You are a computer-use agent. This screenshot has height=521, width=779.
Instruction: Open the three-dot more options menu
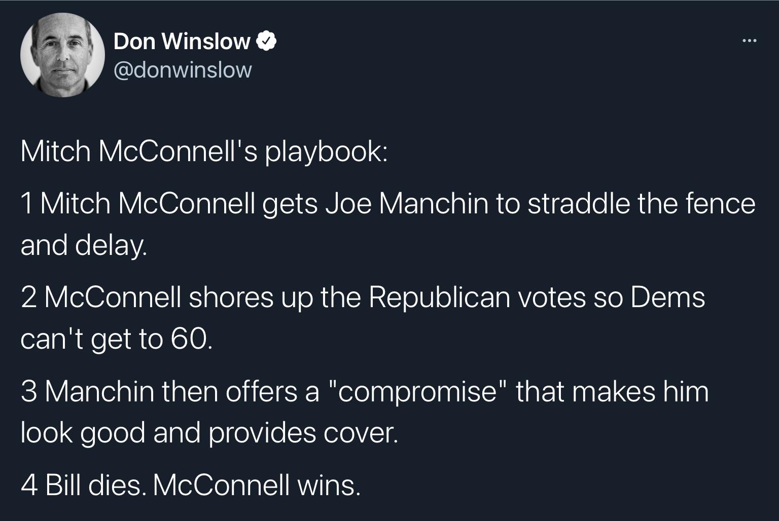749,41
